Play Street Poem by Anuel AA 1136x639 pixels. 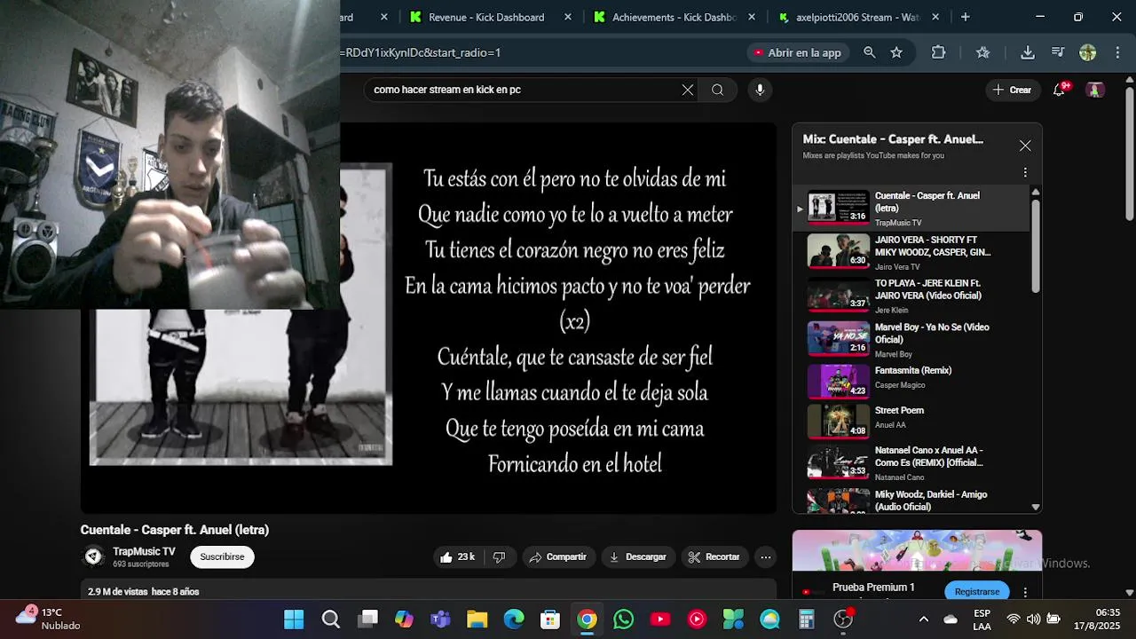point(911,422)
